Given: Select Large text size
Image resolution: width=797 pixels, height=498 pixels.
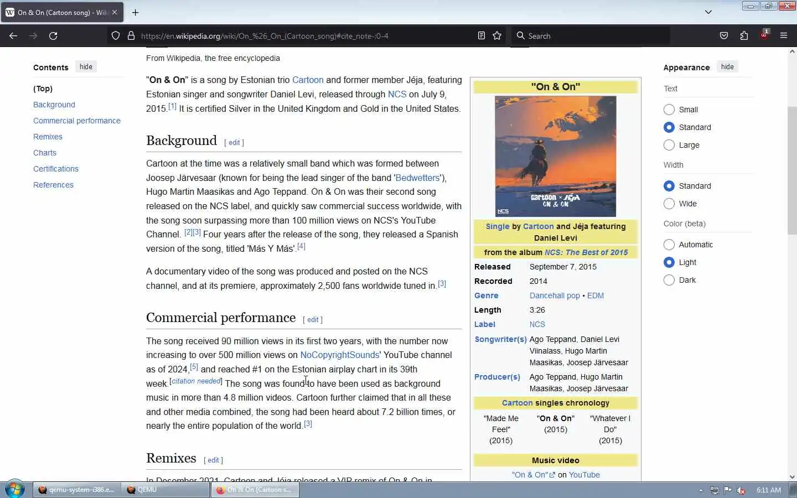Looking at the screenshot, I should click(669, 145).
